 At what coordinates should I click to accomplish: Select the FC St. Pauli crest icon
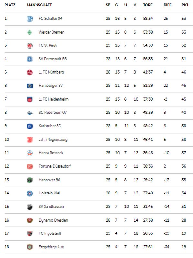coord(30,45)
